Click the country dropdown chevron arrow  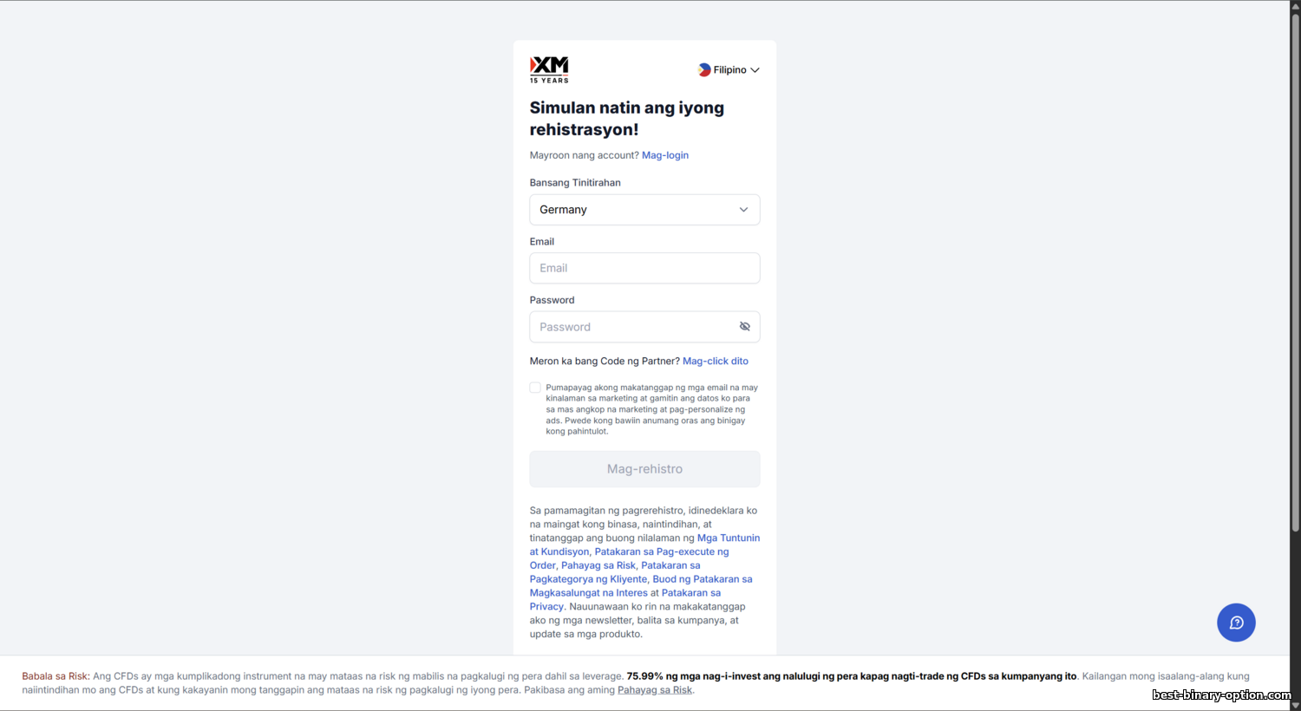coord(743,210)
